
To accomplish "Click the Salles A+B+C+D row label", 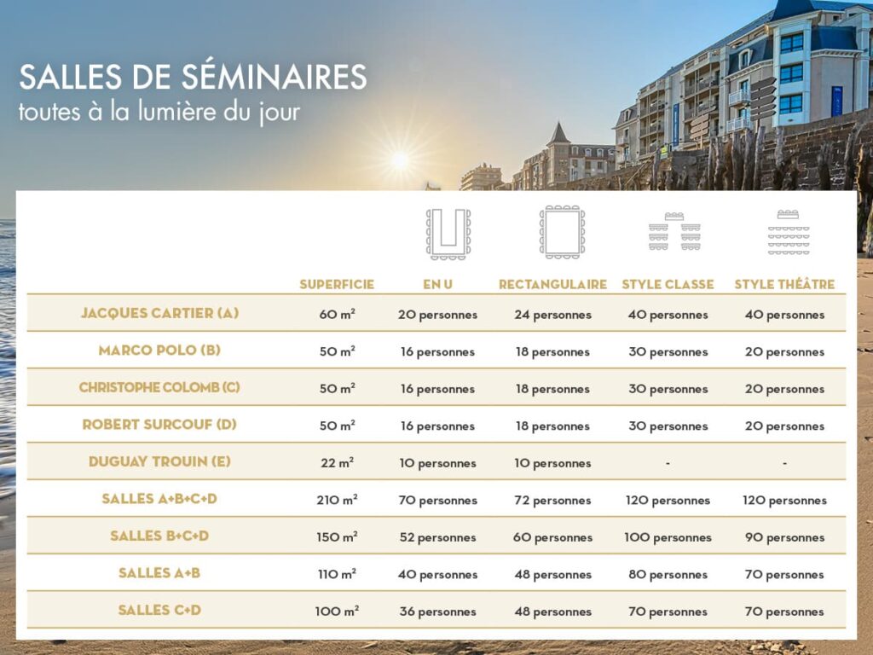I will tap(159, 499).
